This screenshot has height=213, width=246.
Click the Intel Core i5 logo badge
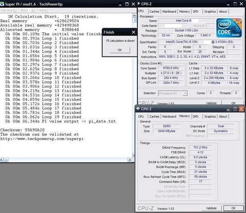(x=229, y=28)
